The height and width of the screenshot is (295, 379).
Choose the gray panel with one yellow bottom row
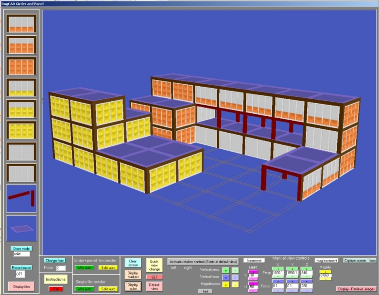click(21, 87)
